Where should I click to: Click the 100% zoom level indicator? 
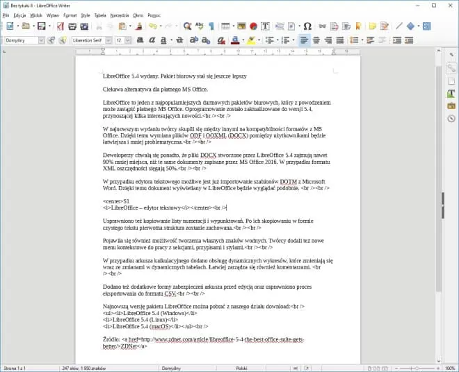[450, 369]
